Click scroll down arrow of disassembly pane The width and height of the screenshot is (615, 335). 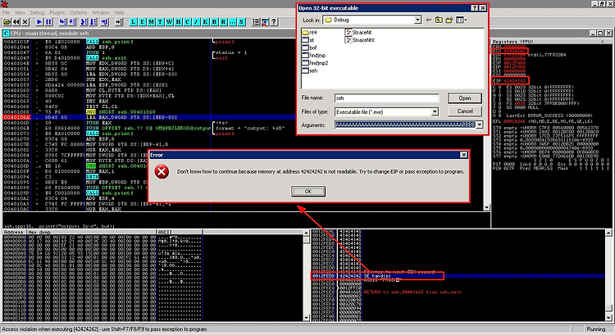(487, 208)
